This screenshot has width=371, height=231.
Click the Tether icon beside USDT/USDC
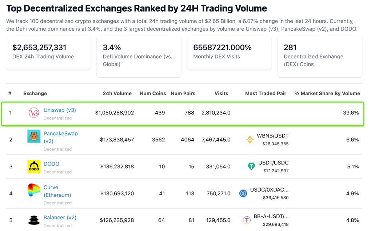pos(251,166)
